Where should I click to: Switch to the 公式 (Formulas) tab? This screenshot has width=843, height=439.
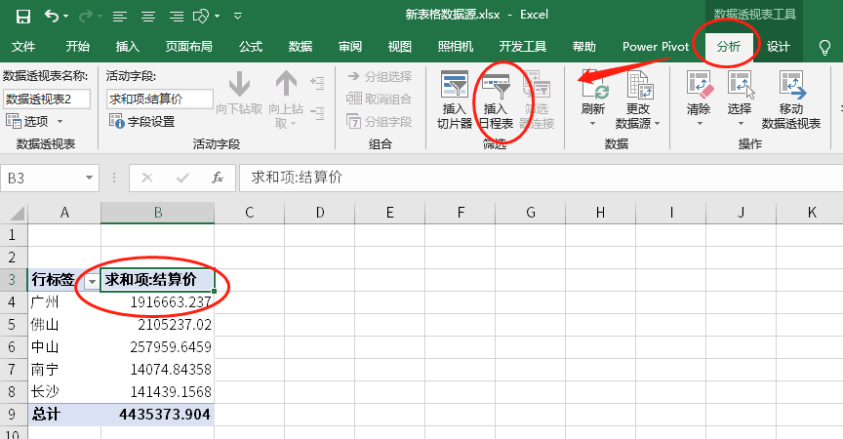[x=251, y=47]
